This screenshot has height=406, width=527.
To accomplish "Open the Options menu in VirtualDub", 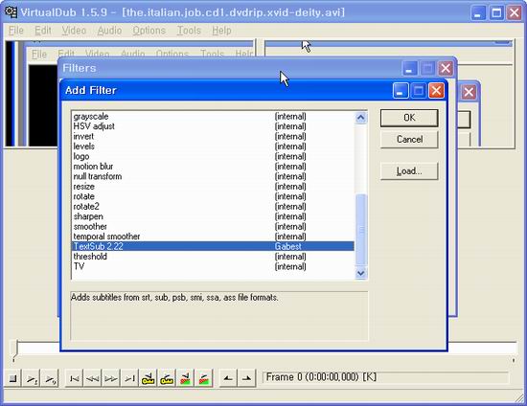I will 149,31.
